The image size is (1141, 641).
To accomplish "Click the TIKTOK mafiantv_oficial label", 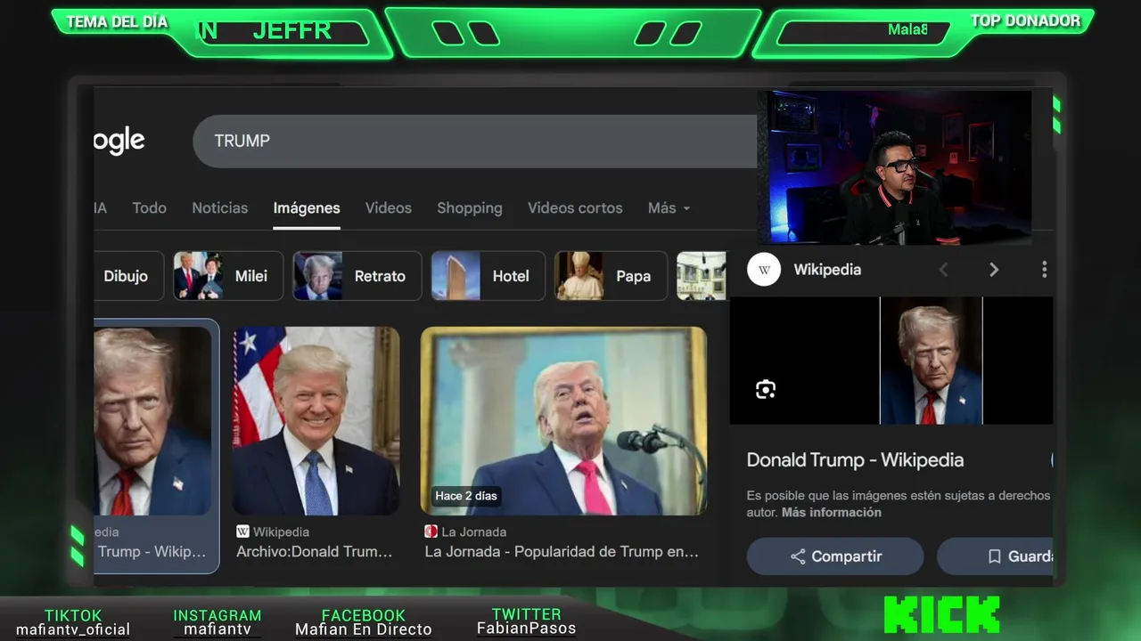I will click(x=73, y=622).
